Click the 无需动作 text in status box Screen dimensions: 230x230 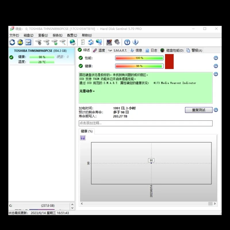[x=87, y=91]
